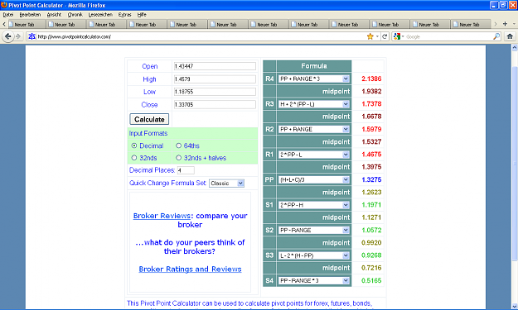
Task: Click the magnifier search icon
Action: point(496,36)
